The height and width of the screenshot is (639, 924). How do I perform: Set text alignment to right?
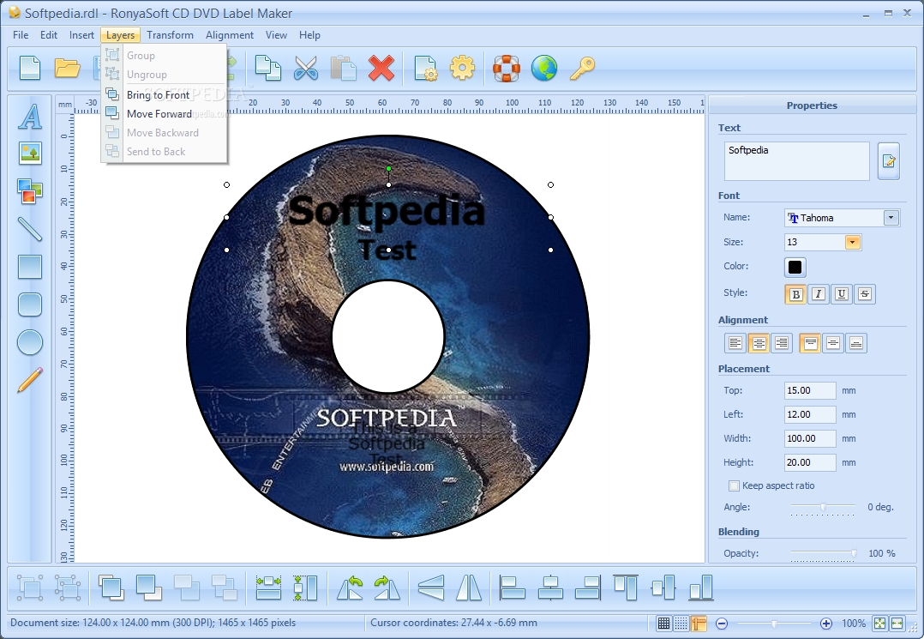[782, 343]
